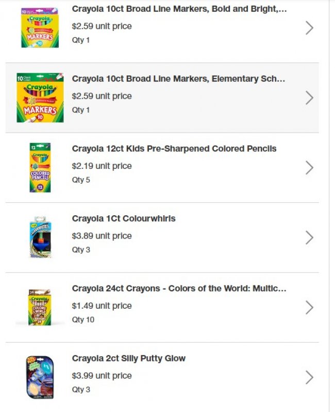
Task: Click the chevron beside Colors of the World Crayons
Action: (x=309, y=308)
